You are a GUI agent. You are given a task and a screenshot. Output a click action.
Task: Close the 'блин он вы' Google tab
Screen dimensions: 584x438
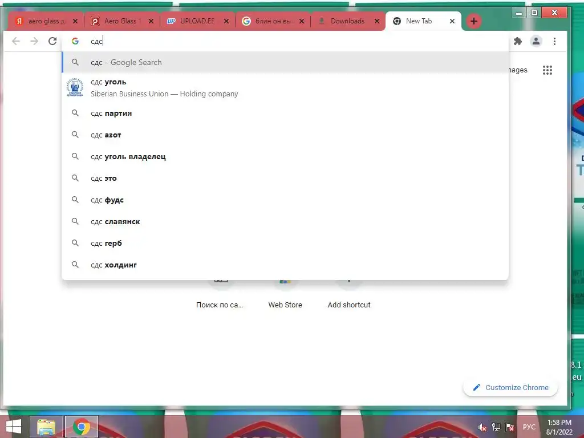pos(302,21)
